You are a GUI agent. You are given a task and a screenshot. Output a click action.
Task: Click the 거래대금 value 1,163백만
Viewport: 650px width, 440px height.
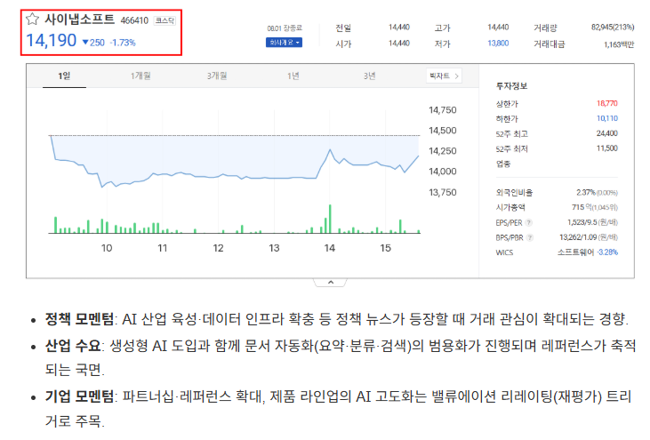619,44
